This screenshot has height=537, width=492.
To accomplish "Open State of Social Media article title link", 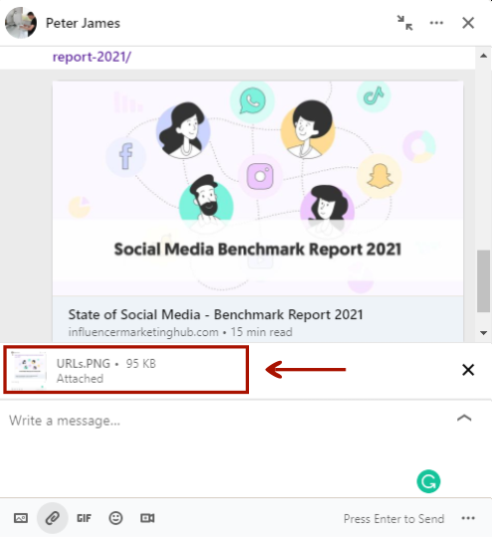I will 215,314.
